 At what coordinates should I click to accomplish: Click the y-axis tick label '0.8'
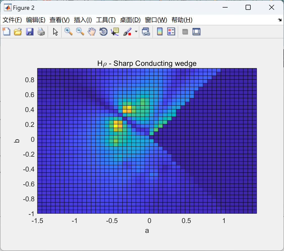30,80
